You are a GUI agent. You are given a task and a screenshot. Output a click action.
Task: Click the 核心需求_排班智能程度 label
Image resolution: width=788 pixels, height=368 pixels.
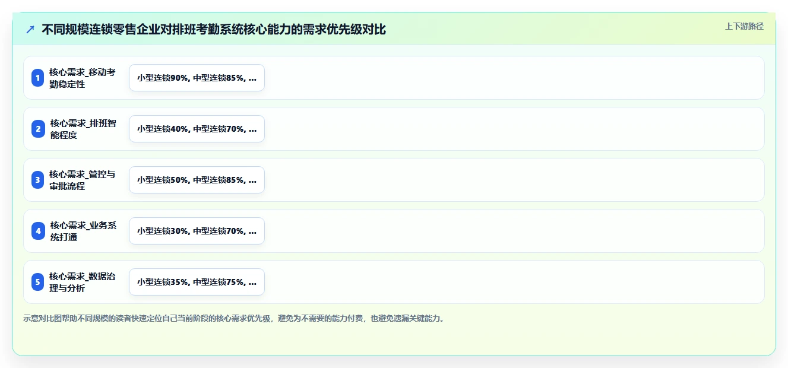83,129
